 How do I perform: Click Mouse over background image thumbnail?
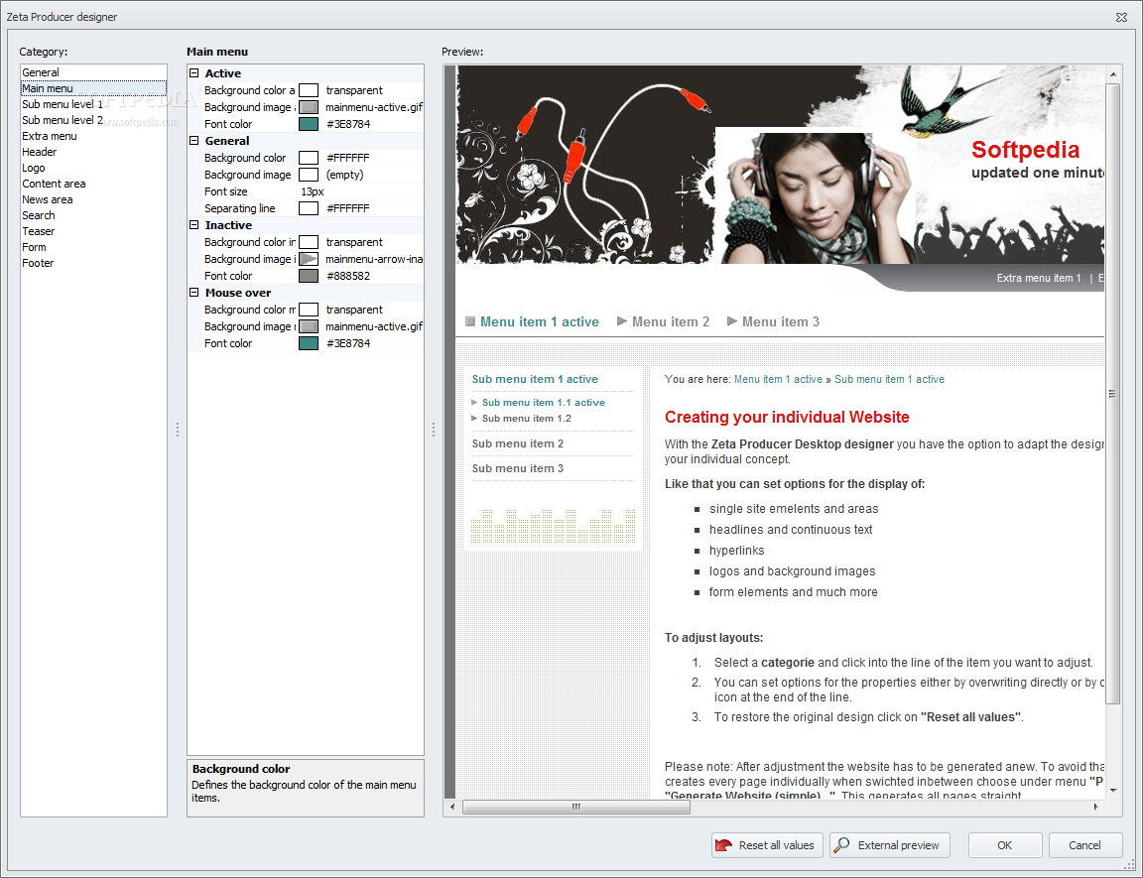(x=309, y=326)
